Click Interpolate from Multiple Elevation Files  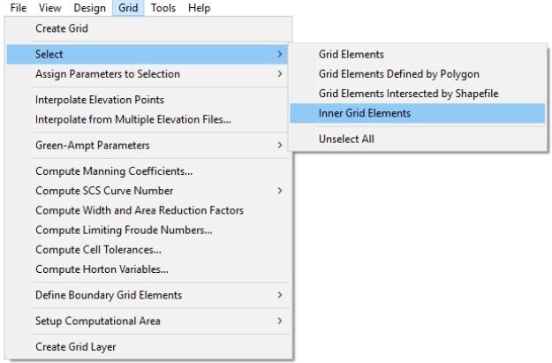pos(133,119)
